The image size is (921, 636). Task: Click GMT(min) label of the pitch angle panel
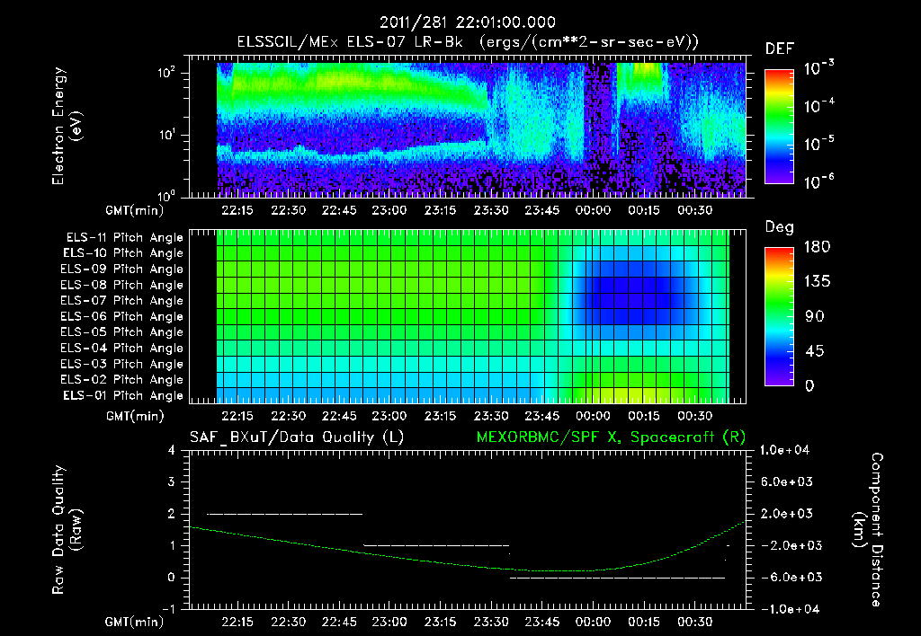click(x=135, y=416)
